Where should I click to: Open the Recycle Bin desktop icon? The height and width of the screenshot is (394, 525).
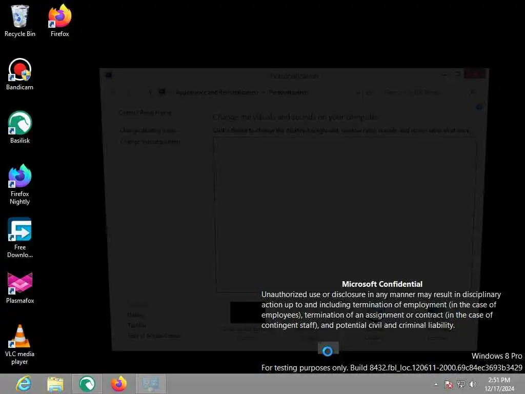coord(20,21)
